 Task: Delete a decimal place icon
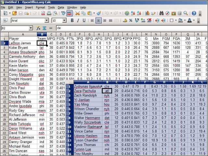pos(149,20)
